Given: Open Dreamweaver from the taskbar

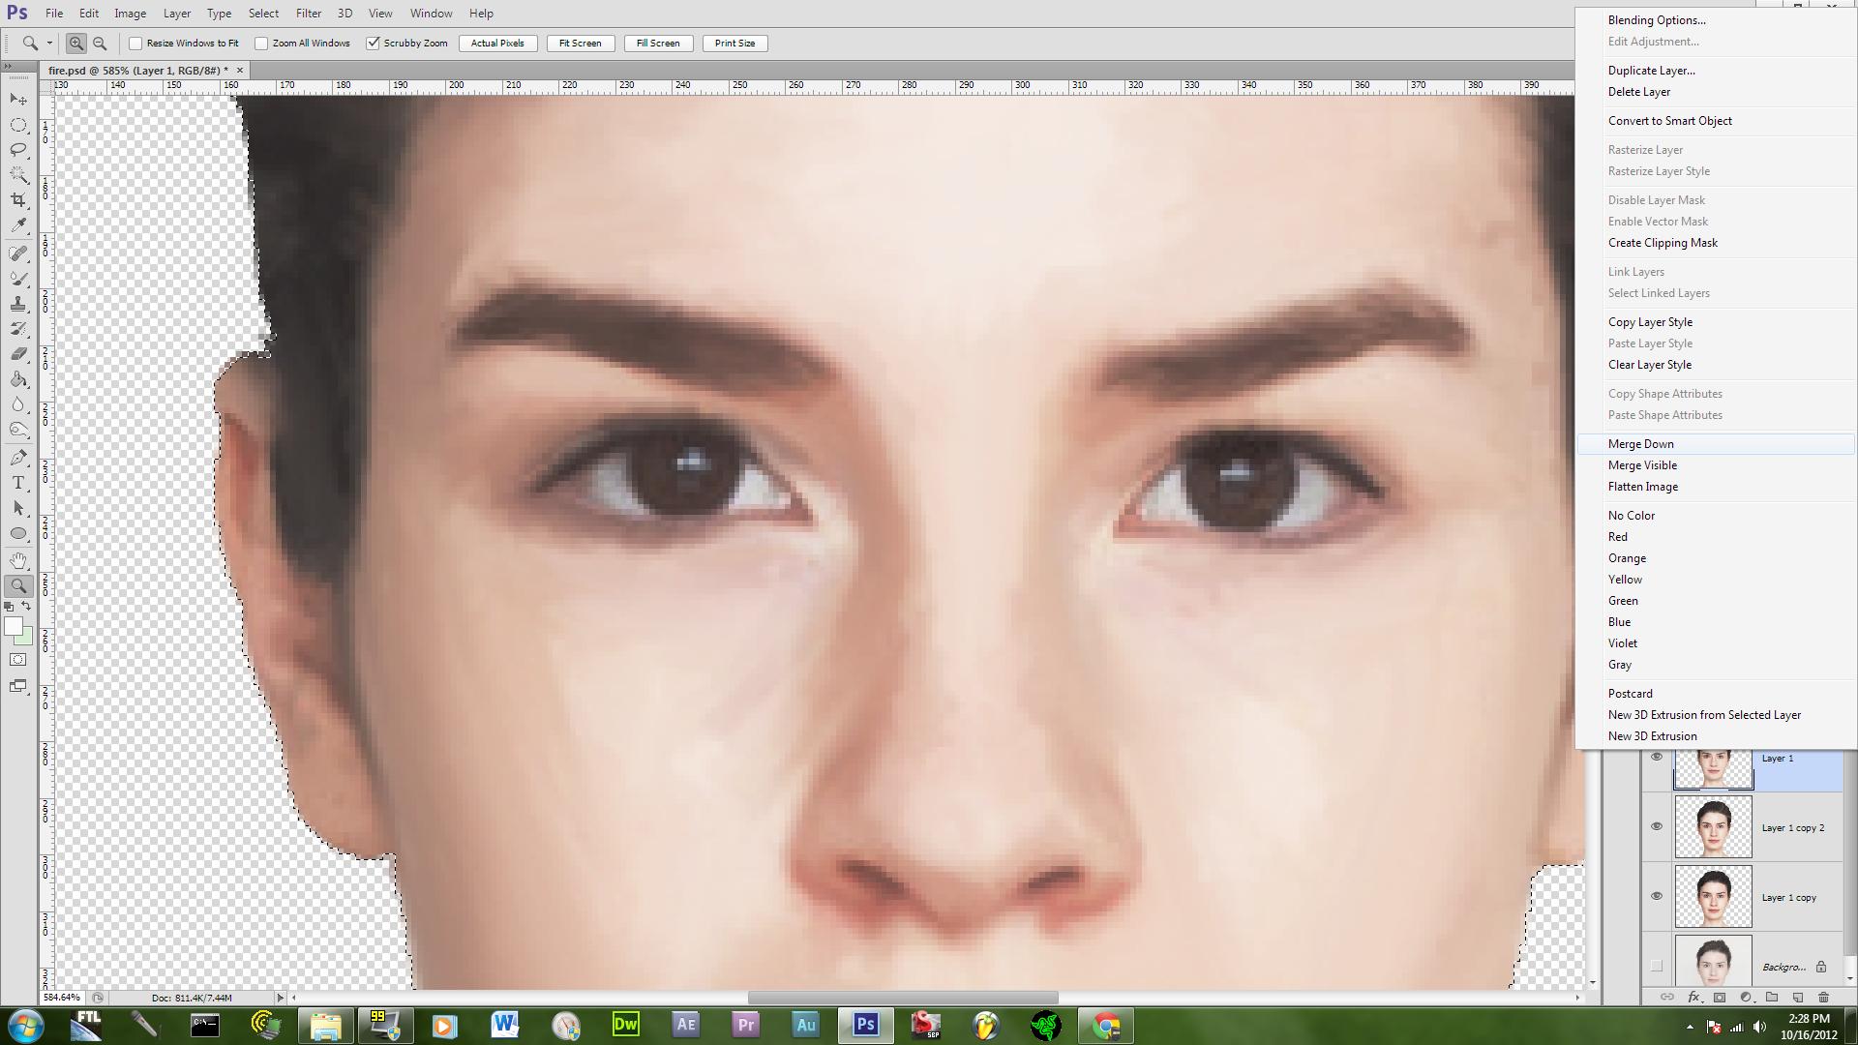Looking at the screenshot, I should 626,1025.
